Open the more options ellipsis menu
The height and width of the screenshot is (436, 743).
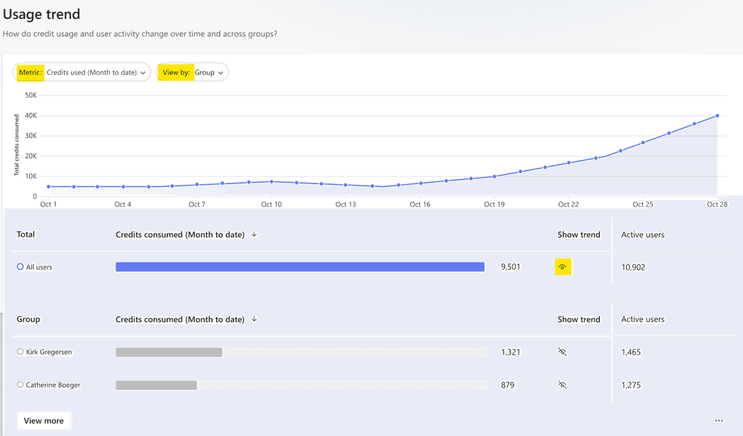[x=719, y=421]
